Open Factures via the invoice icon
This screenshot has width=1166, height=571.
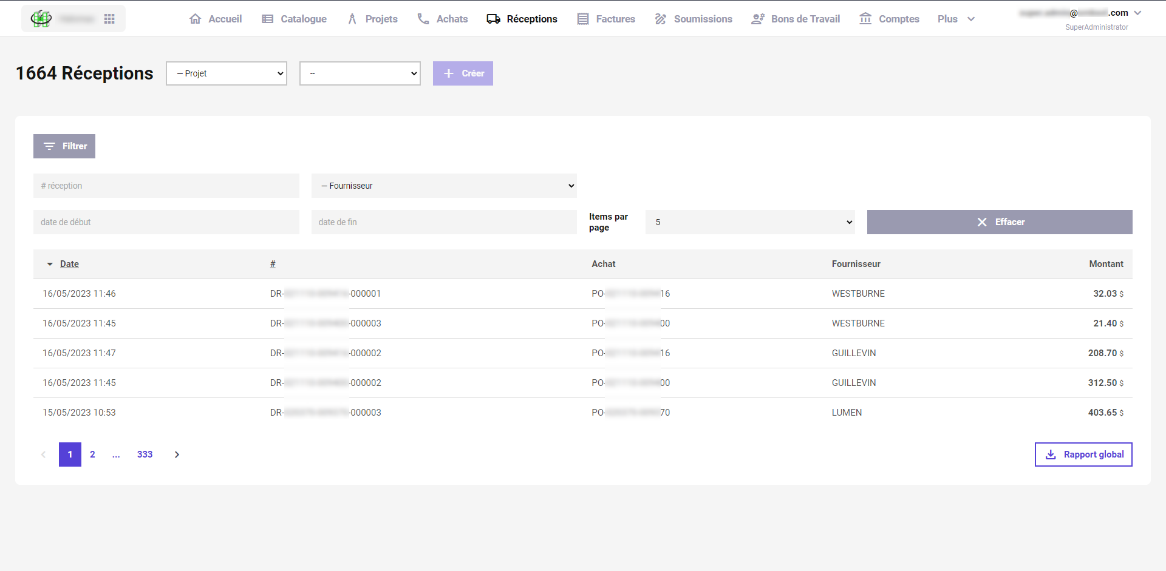[x=583, y=19]
